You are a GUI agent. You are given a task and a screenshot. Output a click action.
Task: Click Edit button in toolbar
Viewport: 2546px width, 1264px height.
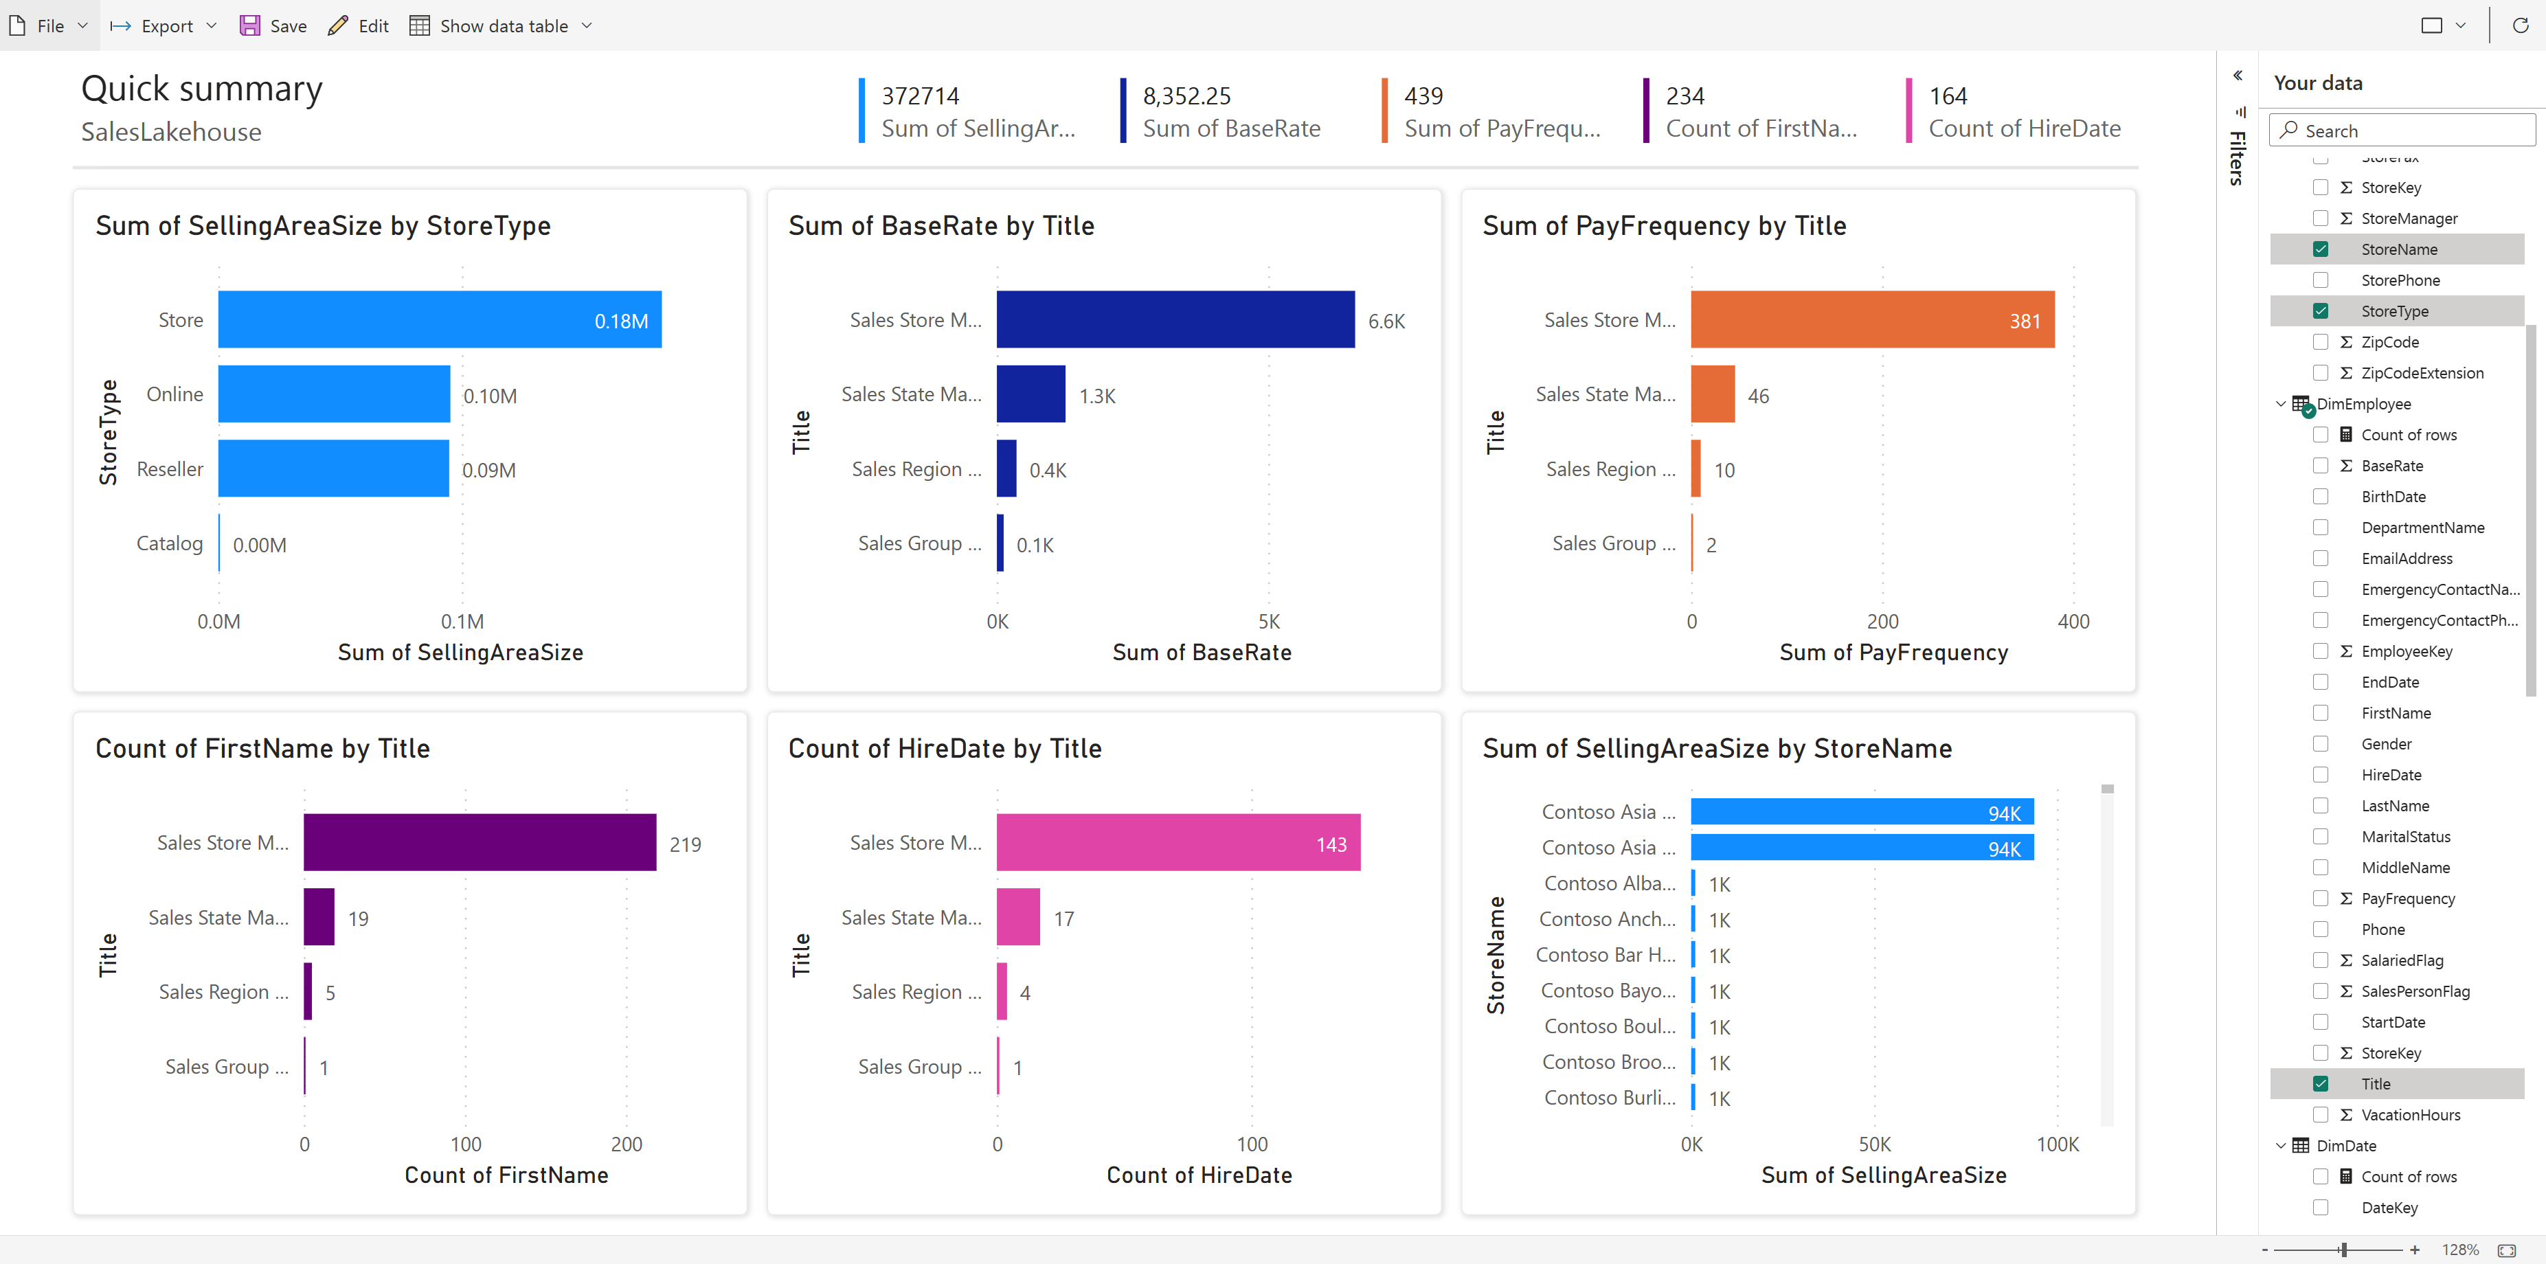click(361, 24)
